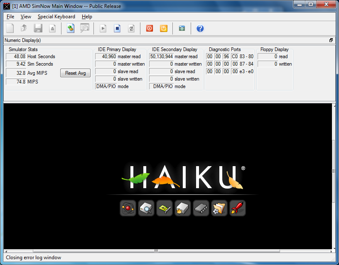Click the IDE Secondary master read value 50,130,944
Viewport: 339px width, 265px height.
(x=161, y=56)
